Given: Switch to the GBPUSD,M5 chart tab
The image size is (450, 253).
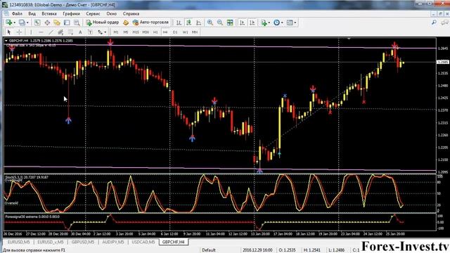Looking at the screenshot, I should point(83,242).
